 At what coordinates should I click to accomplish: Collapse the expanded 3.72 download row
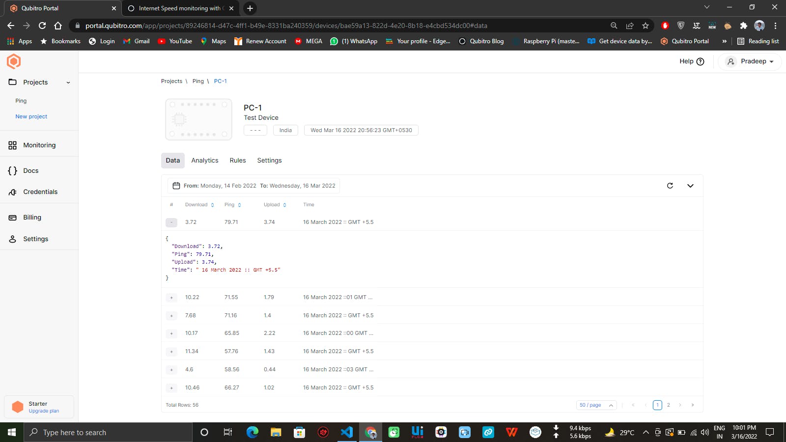click(x=171, y=222)
